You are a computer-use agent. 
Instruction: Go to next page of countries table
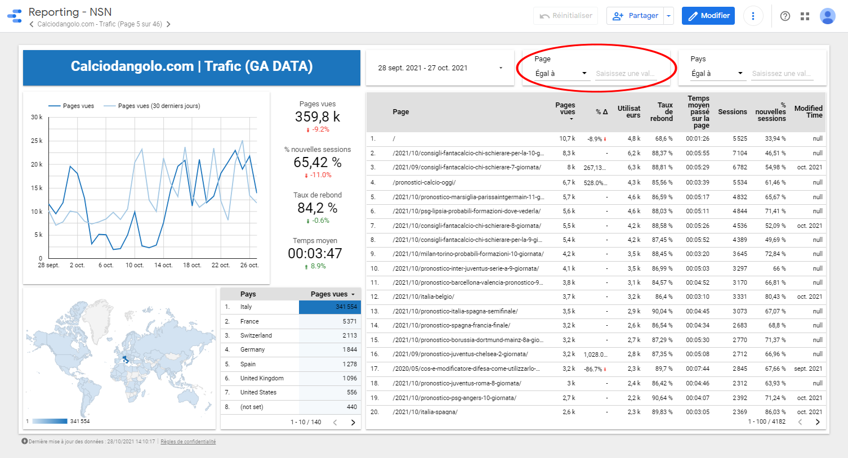click(x=353, y=423)
